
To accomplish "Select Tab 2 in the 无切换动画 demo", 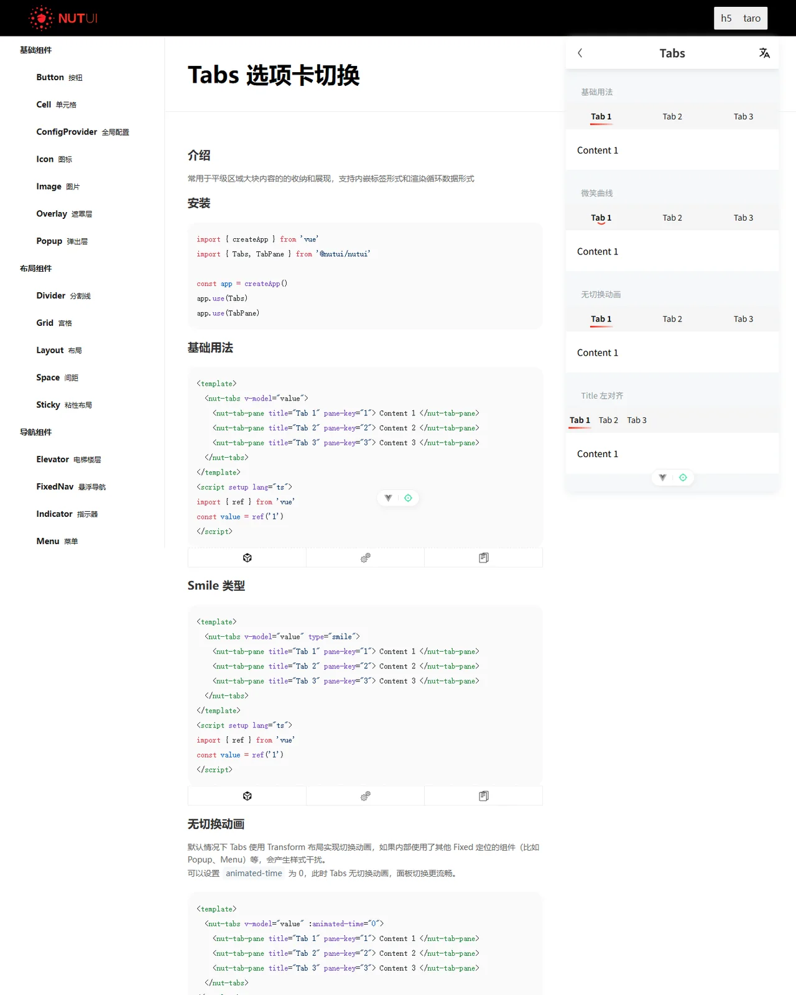I will [x=672, y=319].
